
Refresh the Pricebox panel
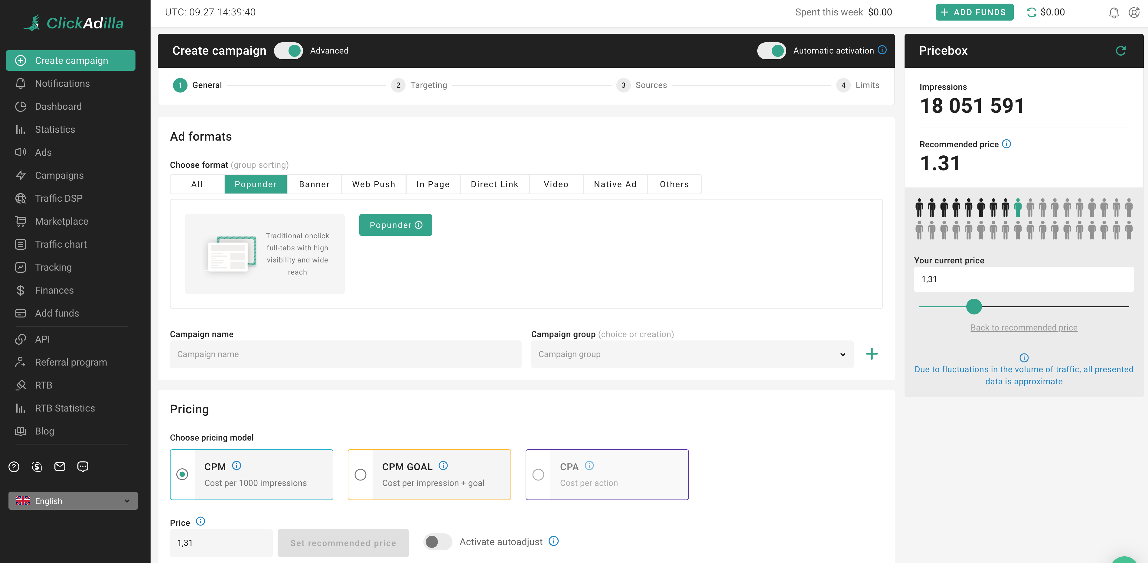1120,51
